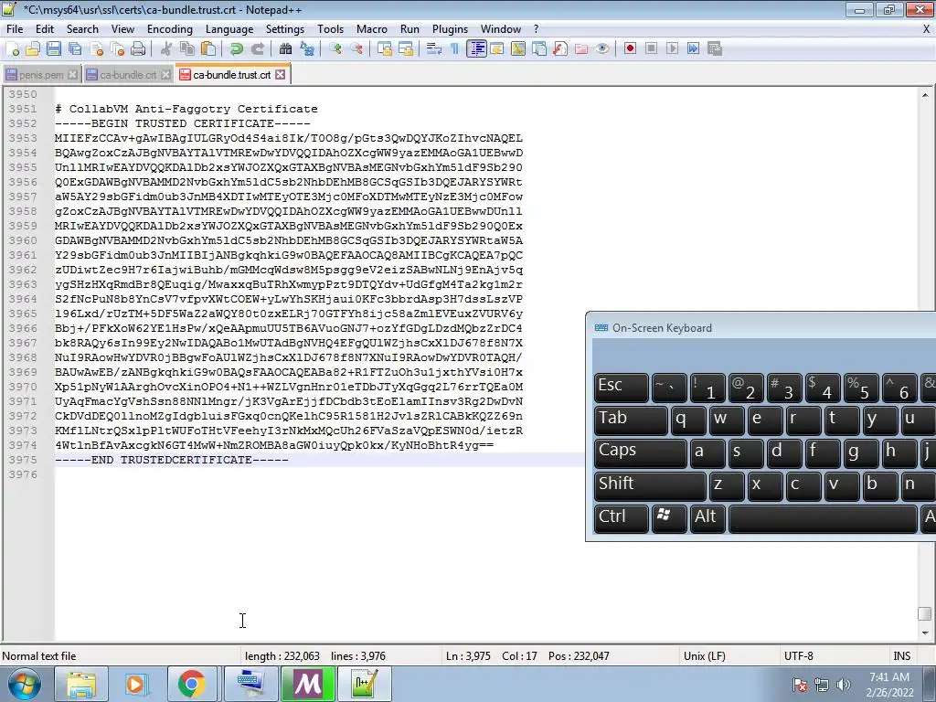Click the Save recorded macro icon
This screenshot has width=936, height=702.
point(715,49)
